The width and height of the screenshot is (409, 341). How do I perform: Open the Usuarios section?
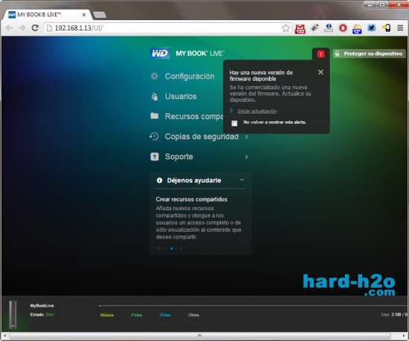(x=181, y=97)
